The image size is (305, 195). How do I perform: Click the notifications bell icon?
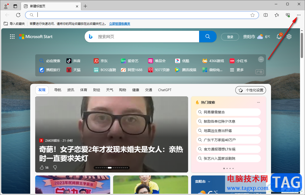pos(279,37)
